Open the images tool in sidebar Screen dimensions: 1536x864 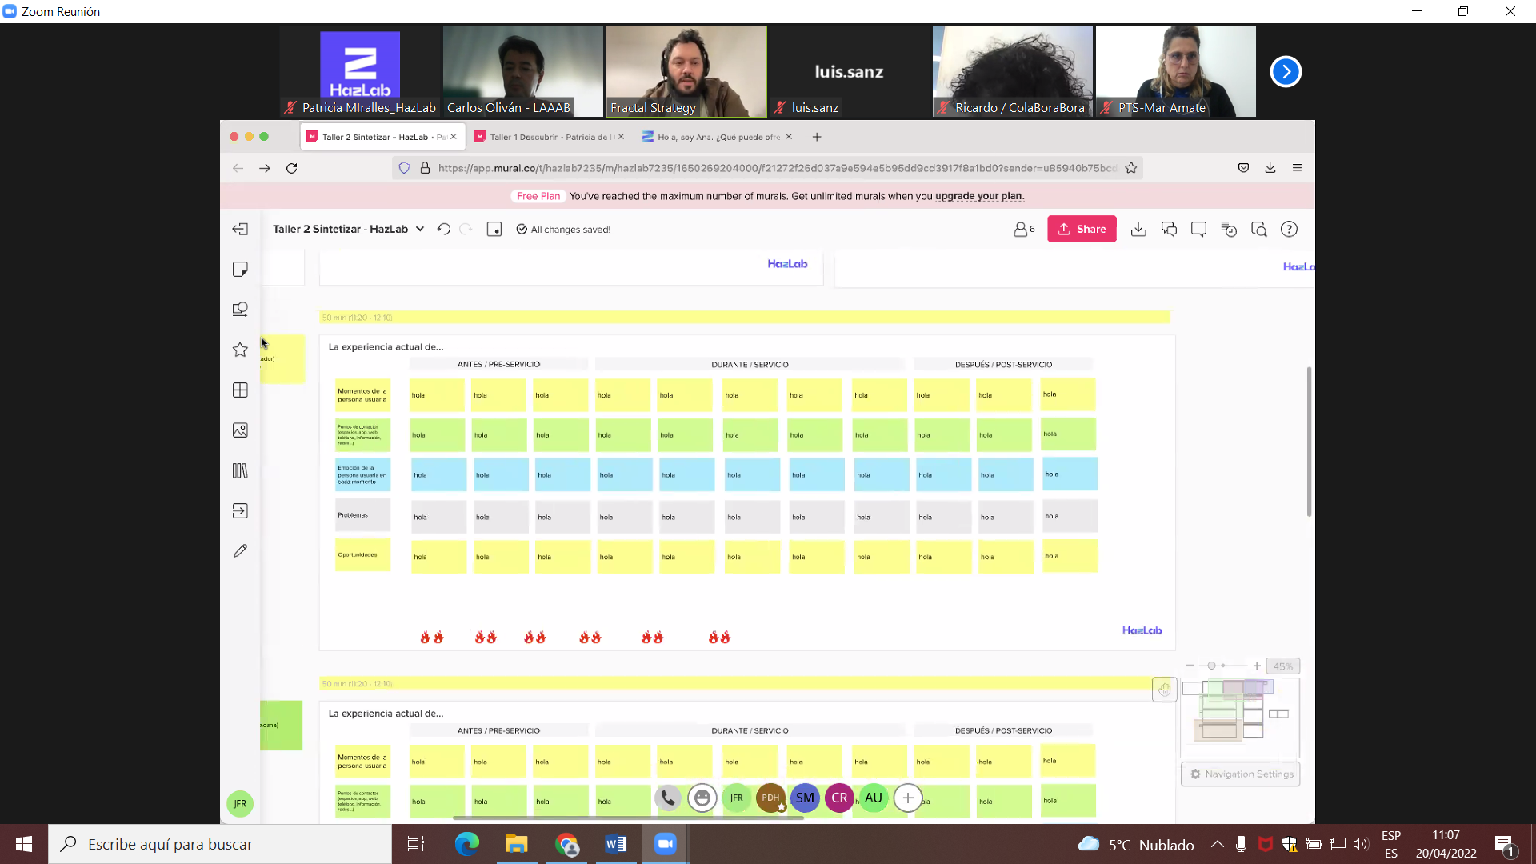240,430
